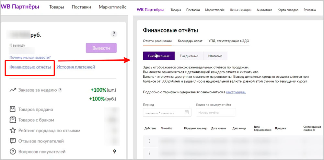Click the Период date range field
Image resolution: width=324 pixels, height=160 pixels.
[167, 112]
